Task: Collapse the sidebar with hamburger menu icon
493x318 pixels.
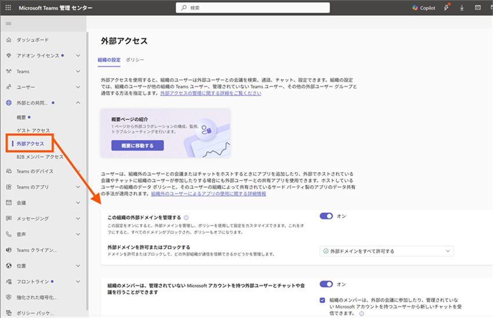Action: coord(8,24)
